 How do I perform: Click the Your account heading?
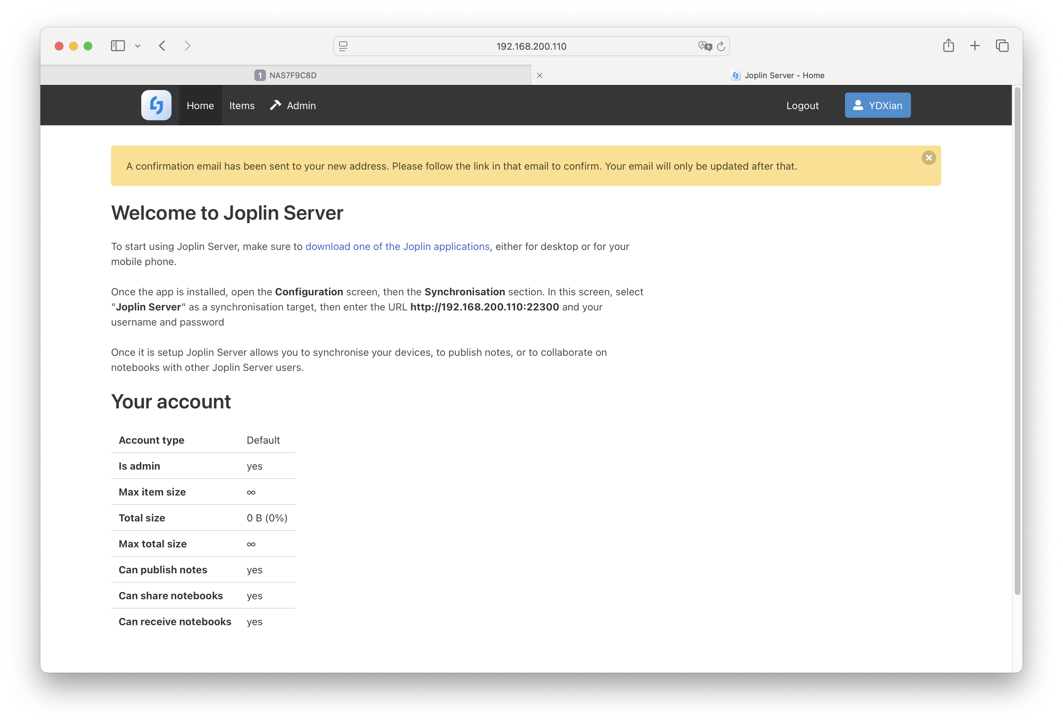click(x=170, y=402)
